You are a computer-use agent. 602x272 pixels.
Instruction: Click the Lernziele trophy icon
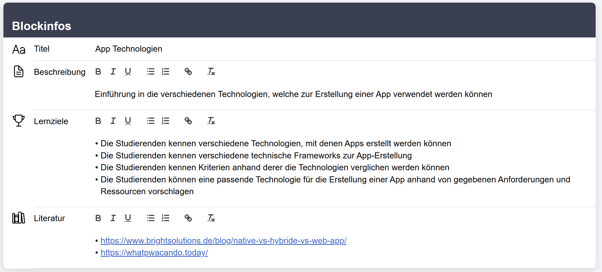(19, 120)
